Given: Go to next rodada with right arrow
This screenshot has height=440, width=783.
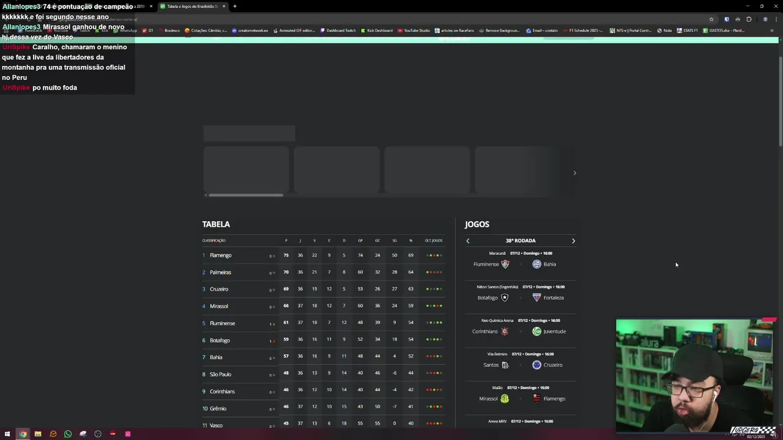Looking at the screenshot, I should click(x=573, y=241).
